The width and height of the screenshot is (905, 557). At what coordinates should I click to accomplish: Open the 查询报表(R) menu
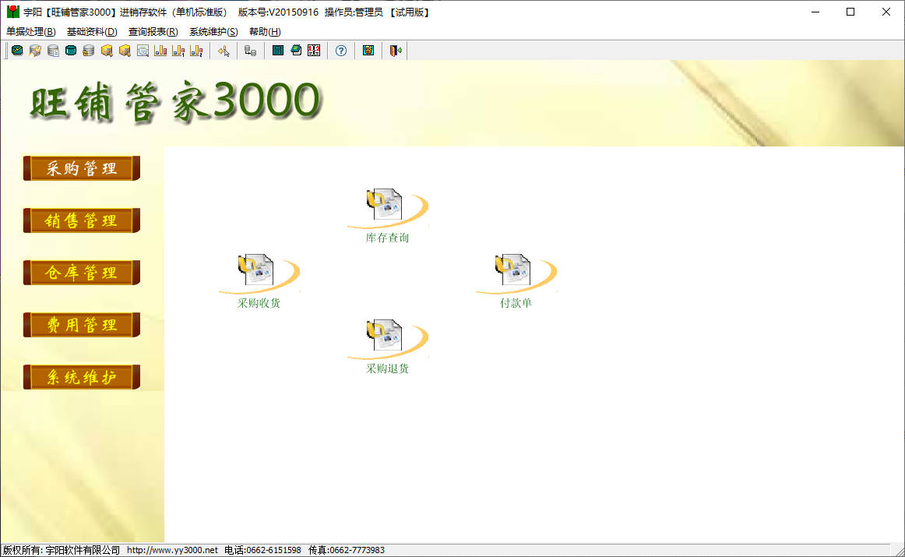[153, 32]
